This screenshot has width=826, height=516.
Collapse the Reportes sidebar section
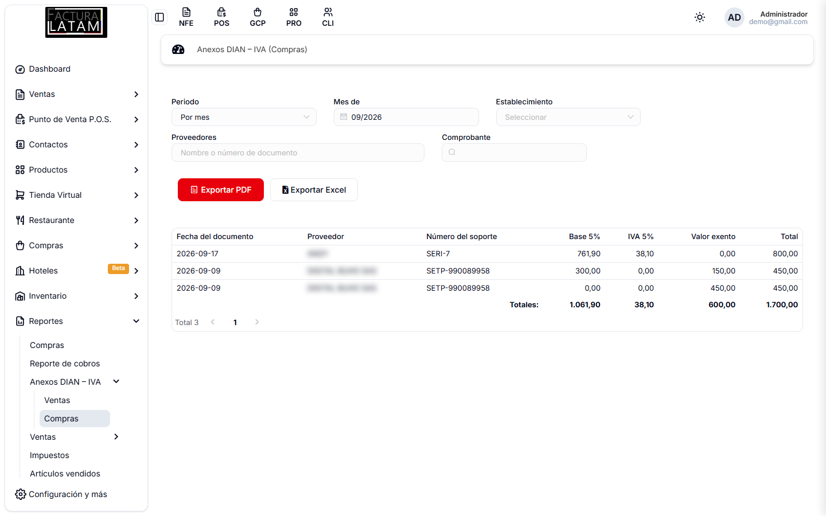[x=77, y=321]
